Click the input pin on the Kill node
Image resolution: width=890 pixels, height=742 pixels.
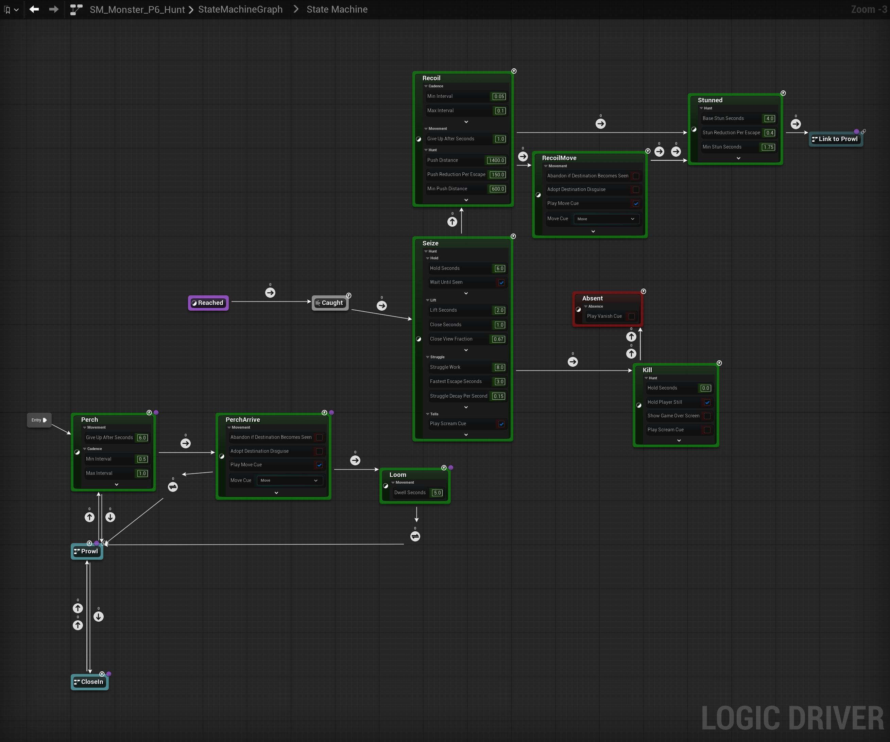click(639, 405)
